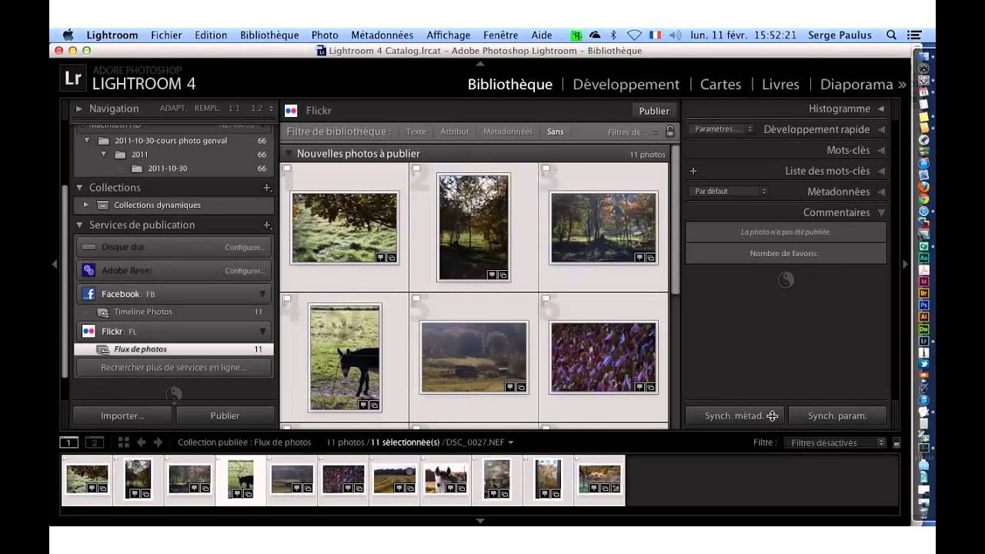Screen dimensions: 985x554
Task: Collapse the Services de publication panel
Action: 79,225
